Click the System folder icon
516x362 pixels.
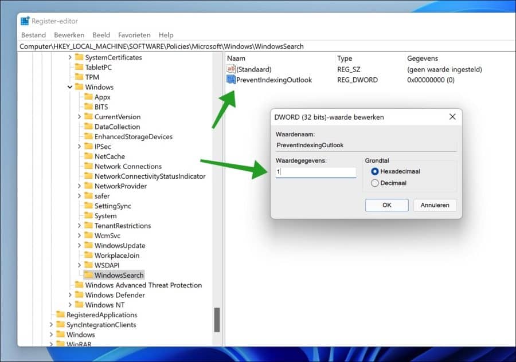(88, 216)
